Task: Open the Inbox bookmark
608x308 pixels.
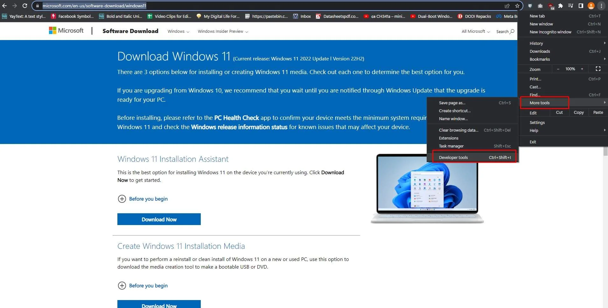Action: click(x=302, y=16)
